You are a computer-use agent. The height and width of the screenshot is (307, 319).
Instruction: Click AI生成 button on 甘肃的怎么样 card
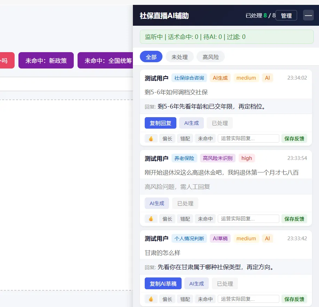(197, 283)
